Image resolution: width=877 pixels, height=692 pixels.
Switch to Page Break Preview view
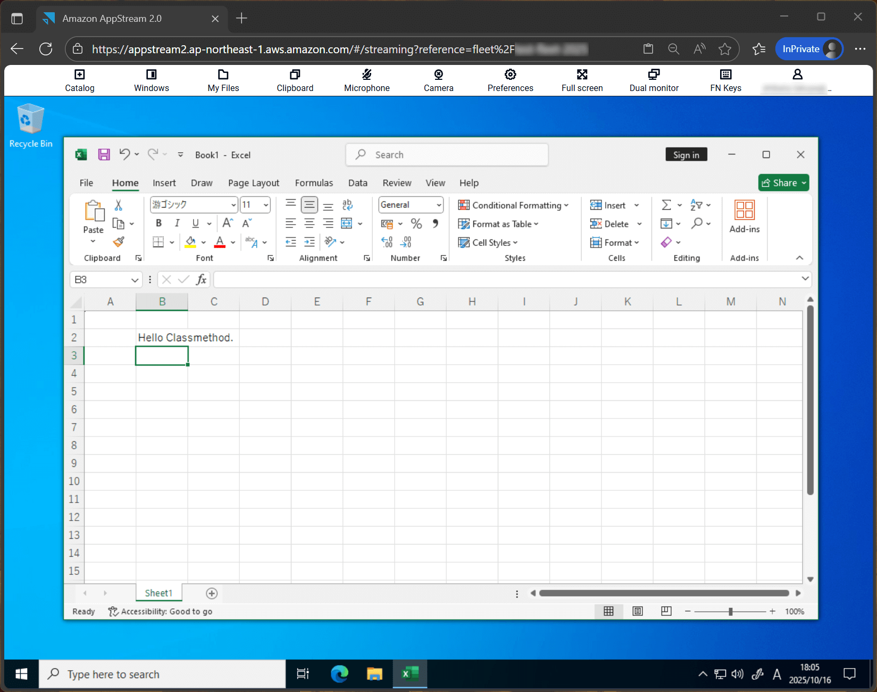[x=666, y=611]
